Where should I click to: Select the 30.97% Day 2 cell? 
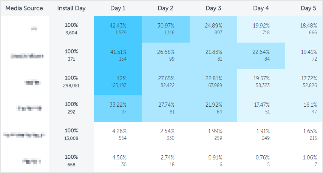pos(165,29)
